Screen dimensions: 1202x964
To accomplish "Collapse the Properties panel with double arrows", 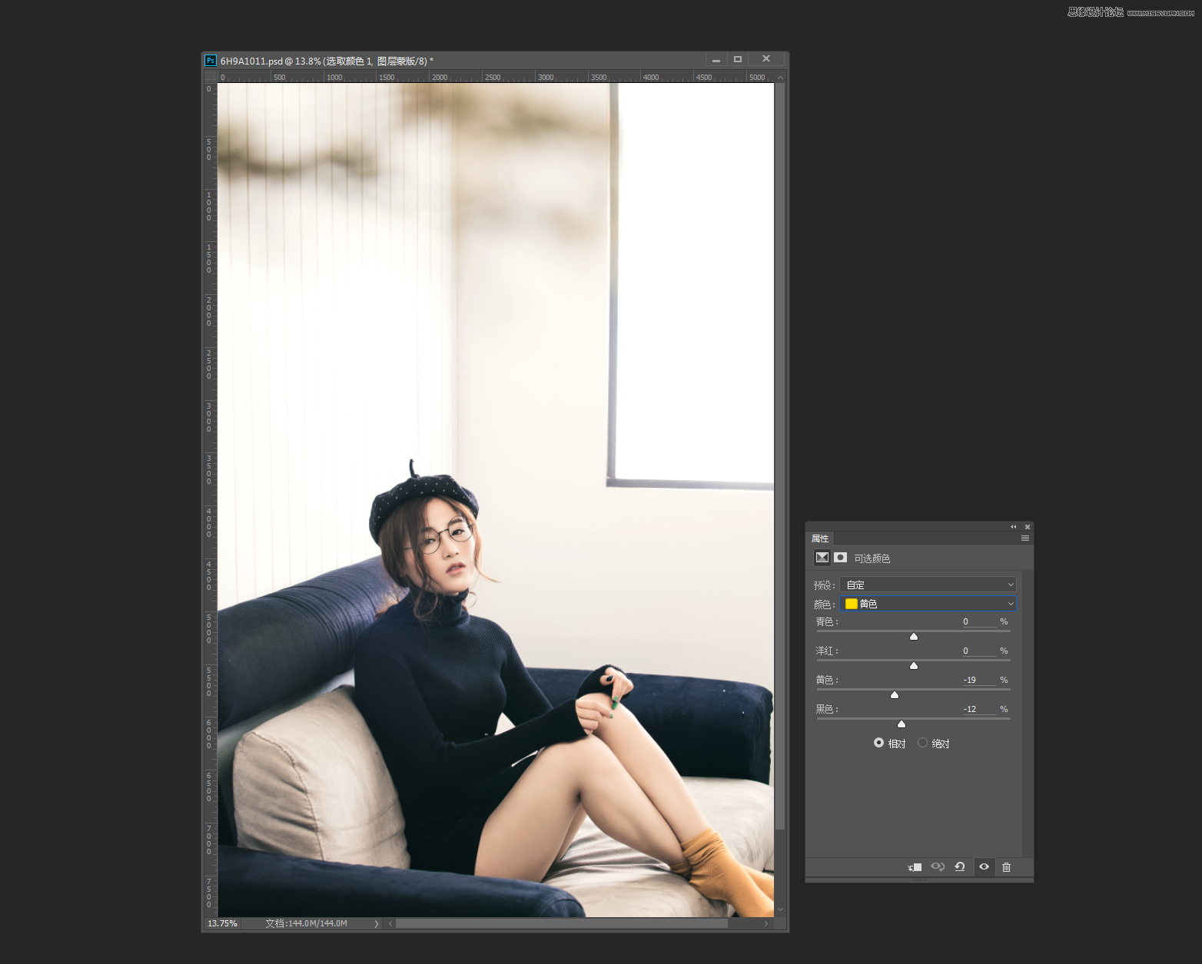I will (1013, 527).
